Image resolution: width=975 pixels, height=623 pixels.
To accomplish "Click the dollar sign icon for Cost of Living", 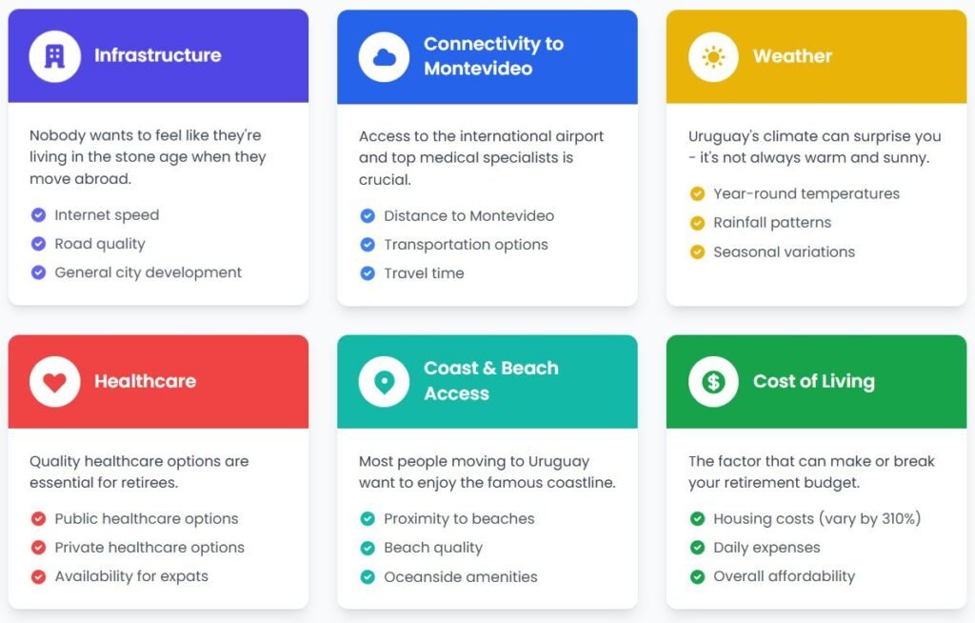I will point(713,382).
